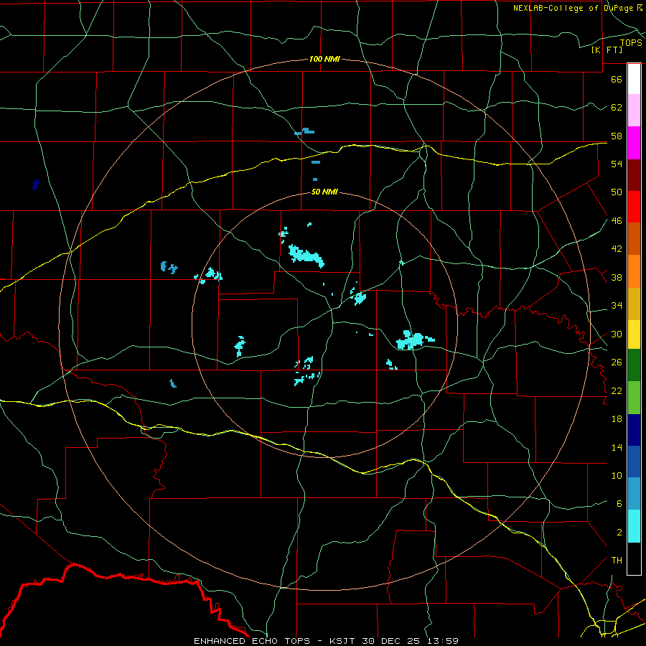Click the '14' scale label
The image size is (646, 646).
click(x=617, y=447)
